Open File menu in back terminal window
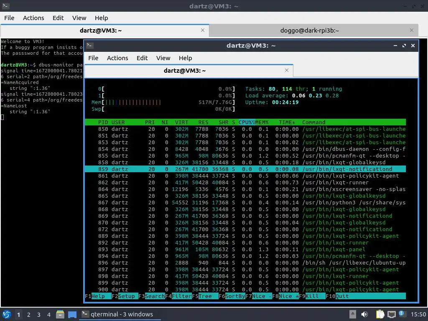Image resolution: width=428 pixels, height=321 pixels. (x=9, y=18)
